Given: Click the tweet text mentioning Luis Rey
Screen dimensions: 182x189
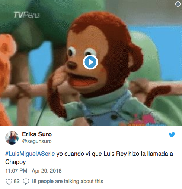Looking at the screenshot, I should tap(89, 158).
